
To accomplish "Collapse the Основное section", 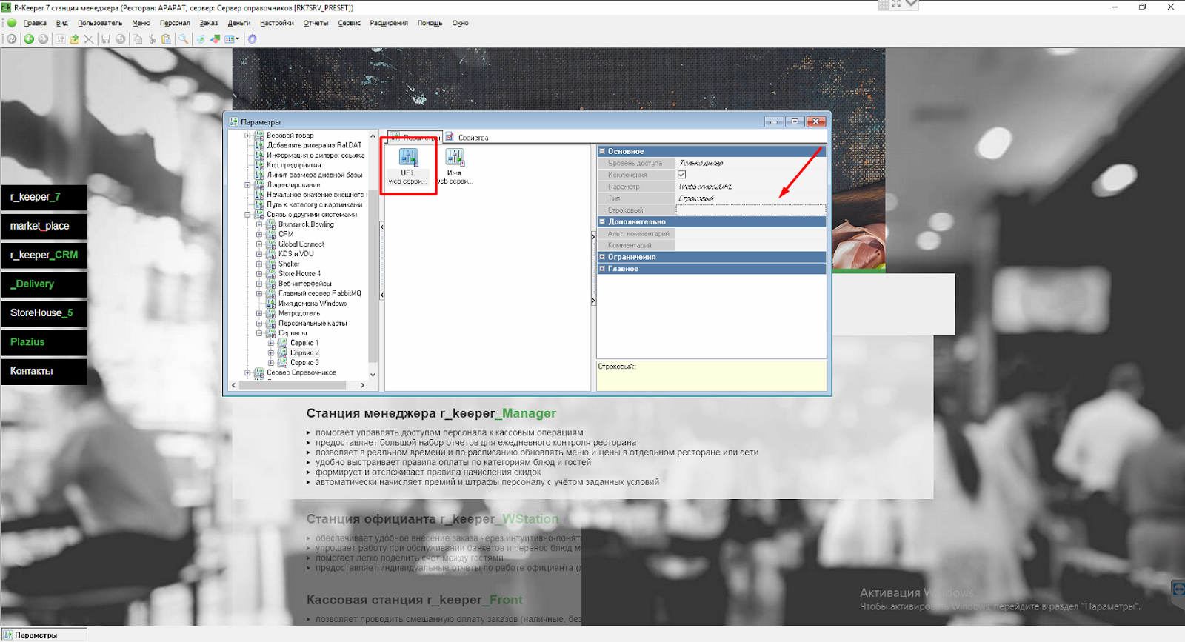I will (x=602, y=151).
